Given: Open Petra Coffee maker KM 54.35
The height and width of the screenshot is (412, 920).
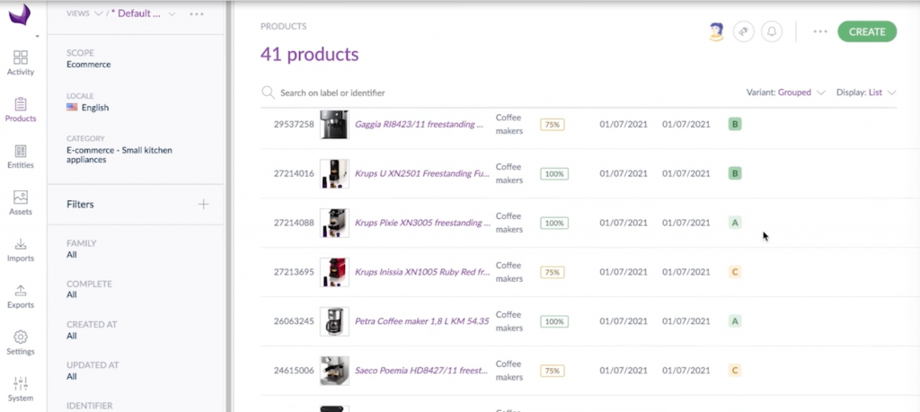Looking at the screenshot, I should [x=422, y=321].
